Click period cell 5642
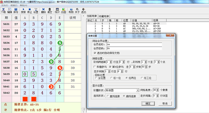The height and width of the screenshot is (113, 209). tap(6, 93)
